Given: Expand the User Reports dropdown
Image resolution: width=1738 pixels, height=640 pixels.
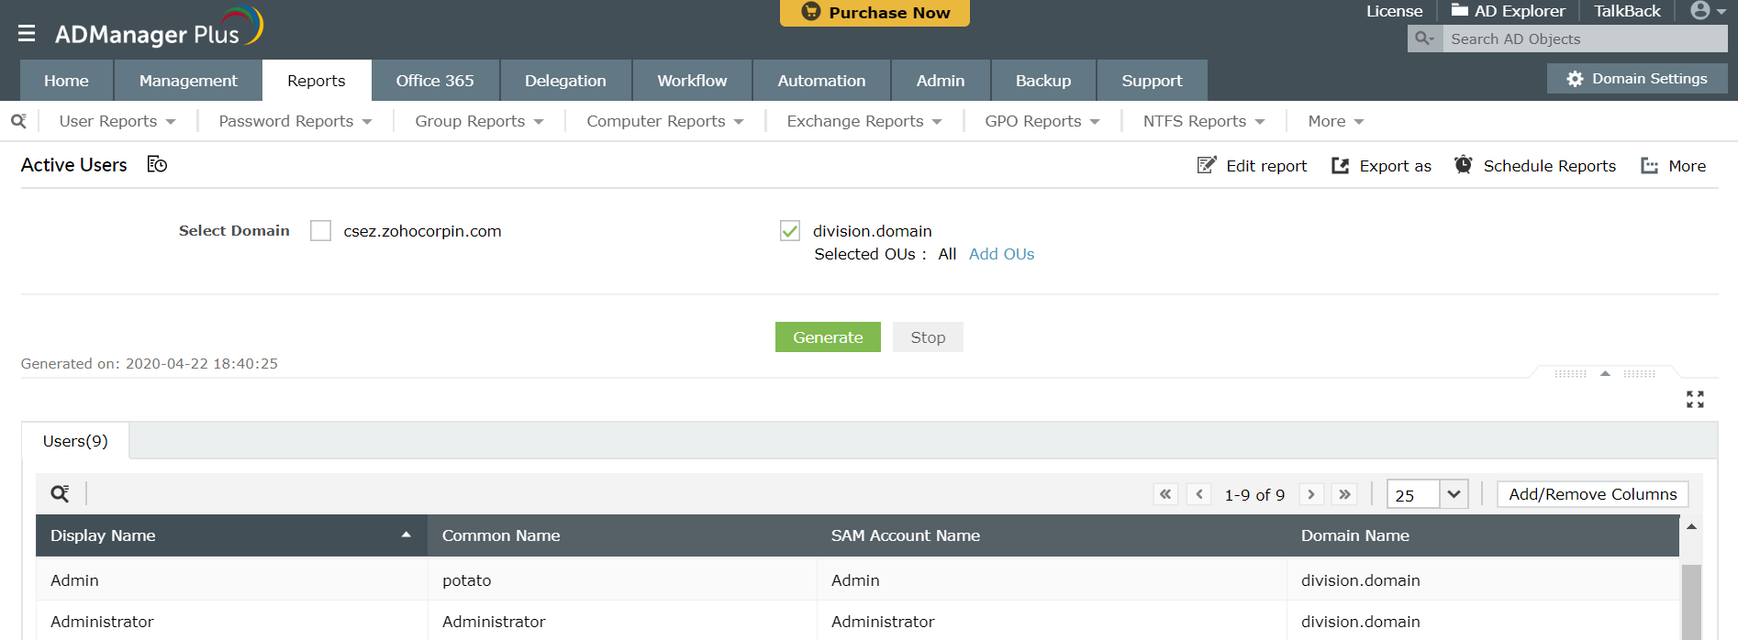Looking at the screenshot, I should tap(117, 121).
